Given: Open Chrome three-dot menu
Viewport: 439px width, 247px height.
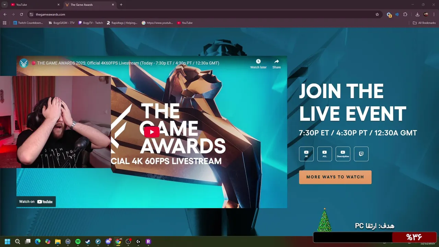Looking at the screenshot, I should pyautogui.click(x=434, y=14).
